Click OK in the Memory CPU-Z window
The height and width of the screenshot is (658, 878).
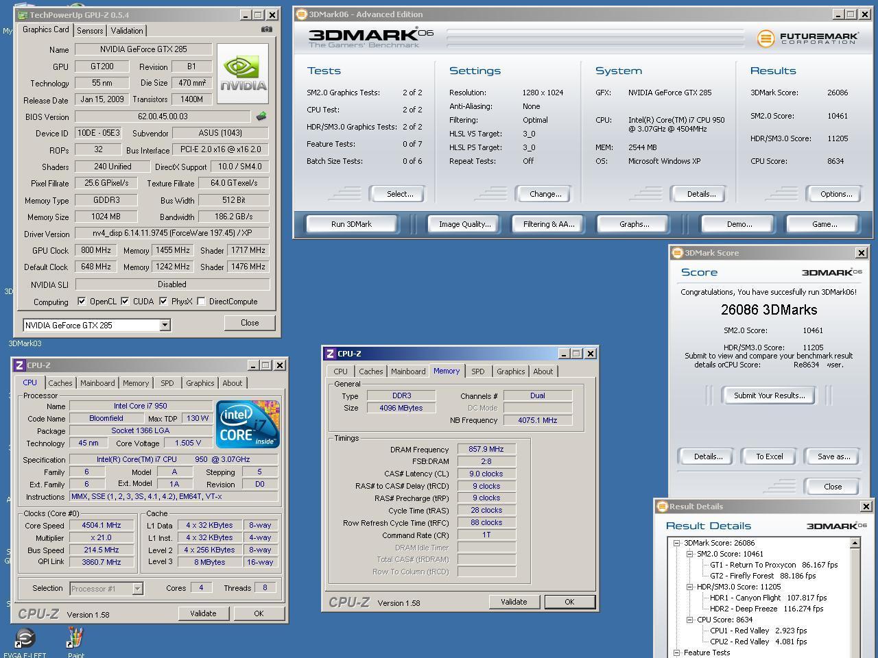tap(569, 602)
